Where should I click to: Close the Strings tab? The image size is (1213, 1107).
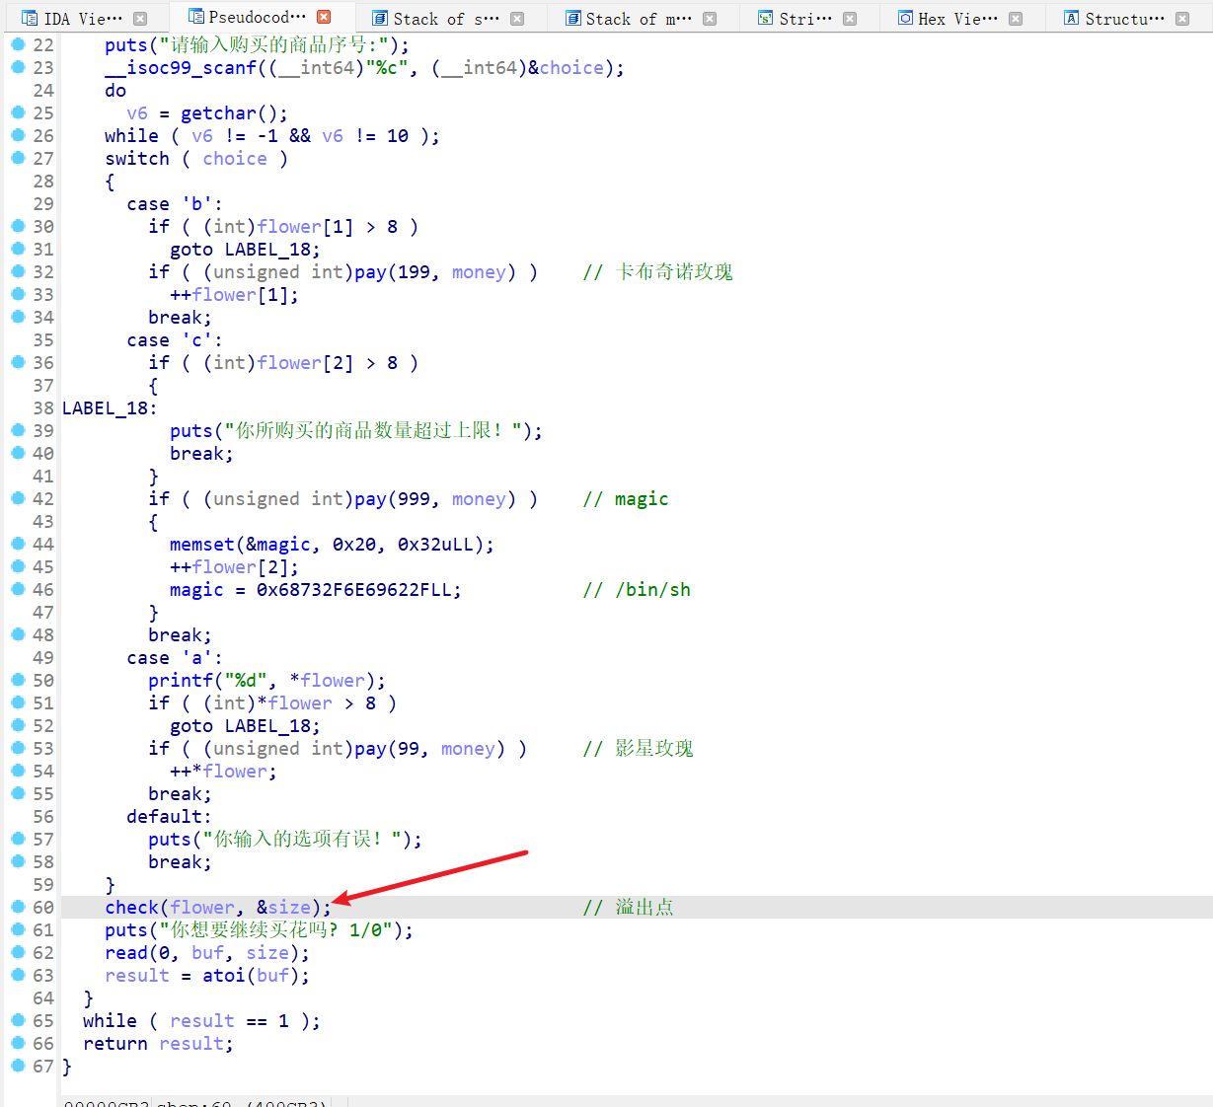pyautogui.click(x=850, y=19)
